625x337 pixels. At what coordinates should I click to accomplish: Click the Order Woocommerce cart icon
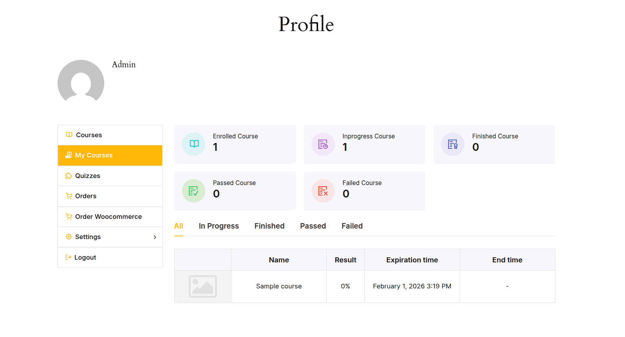coord(68,217)
